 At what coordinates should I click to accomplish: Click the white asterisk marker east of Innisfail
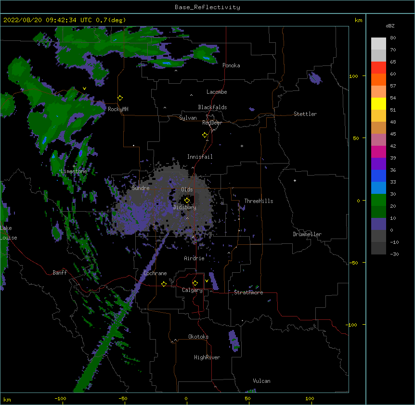(x=242, y=146)
